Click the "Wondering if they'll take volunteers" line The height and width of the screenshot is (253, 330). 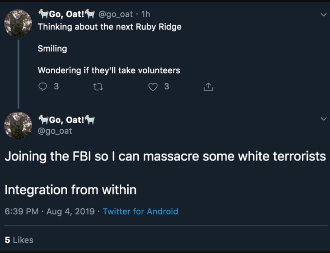click(x=109, y=71)
